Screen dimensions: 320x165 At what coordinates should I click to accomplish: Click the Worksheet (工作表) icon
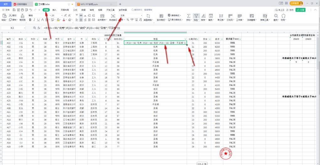pos(240,16)
